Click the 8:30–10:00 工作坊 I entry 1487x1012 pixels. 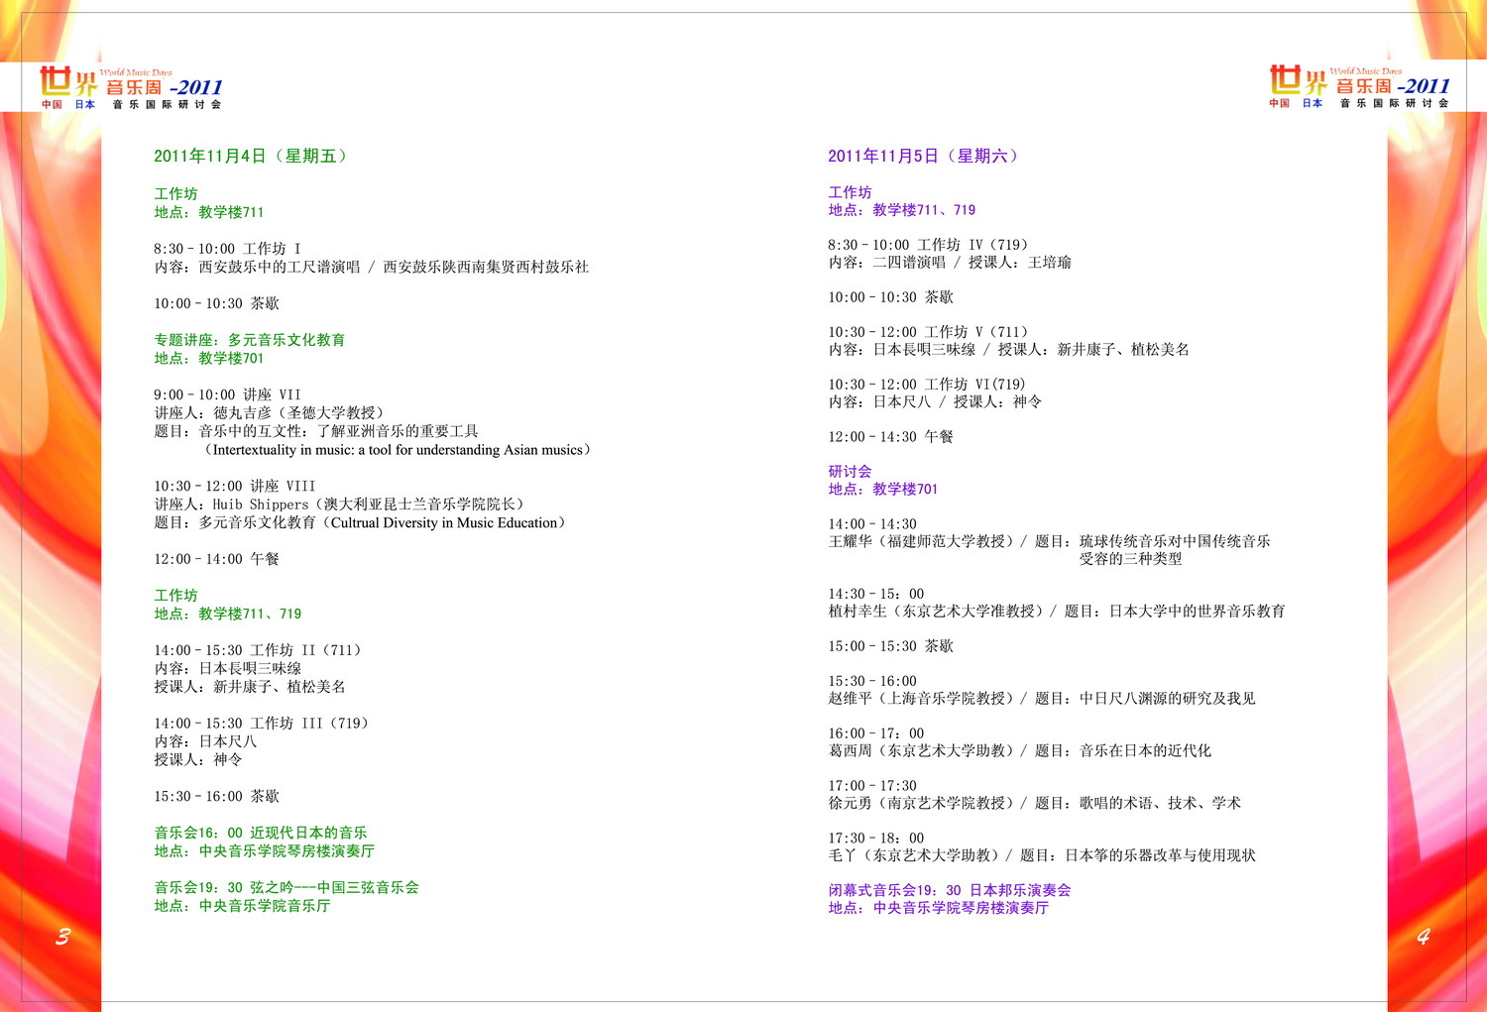[x=227, y=249]
